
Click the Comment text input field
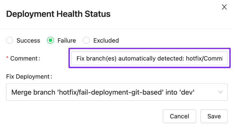pyautogui.click(x=149, y=58)
